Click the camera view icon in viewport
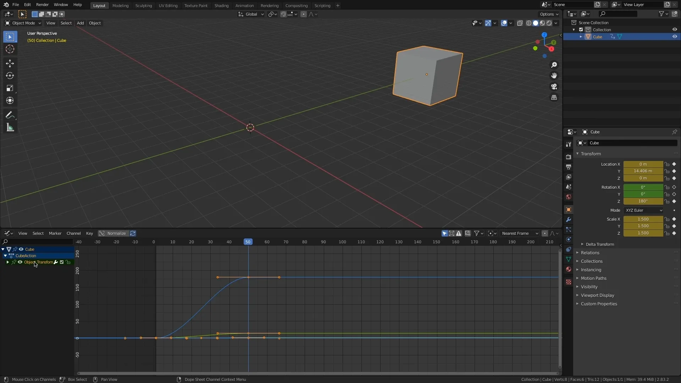Viewport: 681px width, 383px height. [554, 87]
